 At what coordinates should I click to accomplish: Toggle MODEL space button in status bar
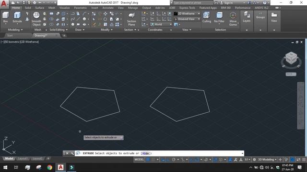(x=139, y=160)
